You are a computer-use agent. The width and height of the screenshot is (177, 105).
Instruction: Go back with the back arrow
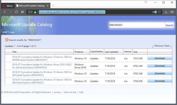point(5,12)
